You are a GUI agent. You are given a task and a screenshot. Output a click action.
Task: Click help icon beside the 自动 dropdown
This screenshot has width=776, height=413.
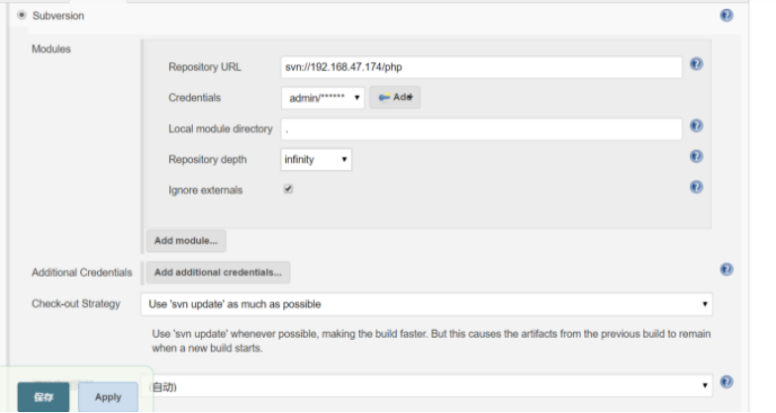(727, 382)
